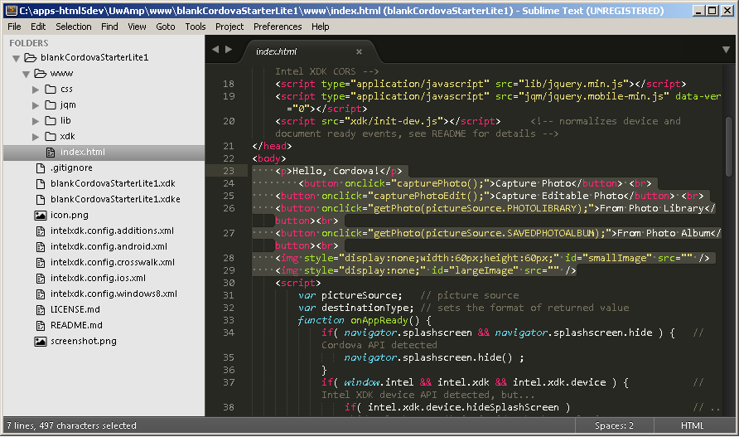
Task: Click line number 30 in gutter
Action: coord(229,283)
